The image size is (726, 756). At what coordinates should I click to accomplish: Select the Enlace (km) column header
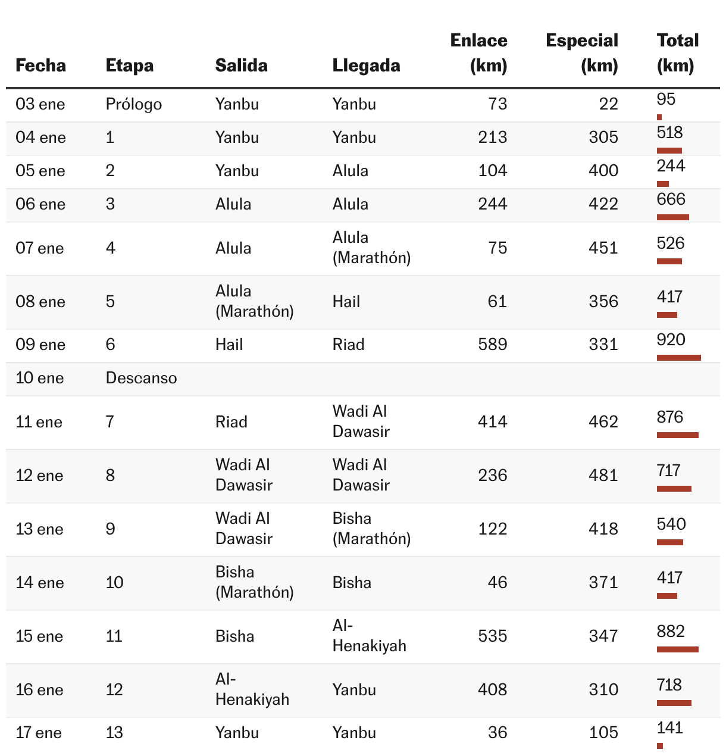tap(478, 52)
